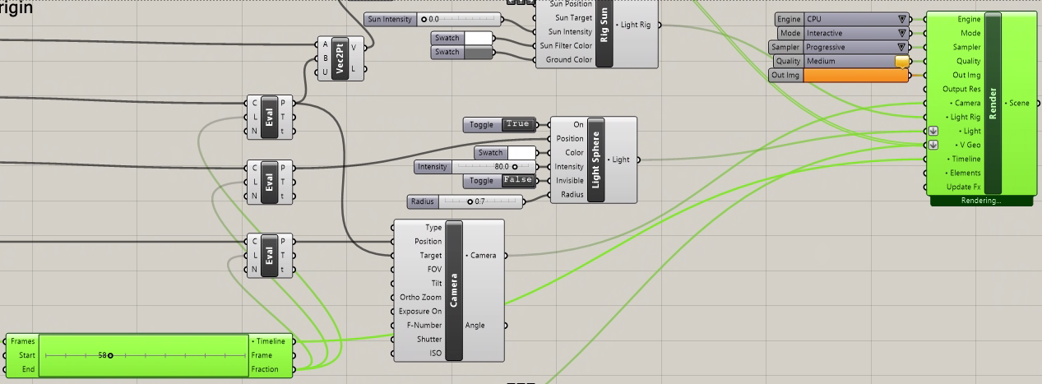Click the Engine label of the value list
The image size is (1042, 384).
[x=789, y=19]
